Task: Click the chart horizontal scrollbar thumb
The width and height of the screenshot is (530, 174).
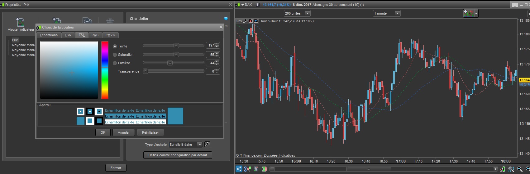Action: point(369,169)
